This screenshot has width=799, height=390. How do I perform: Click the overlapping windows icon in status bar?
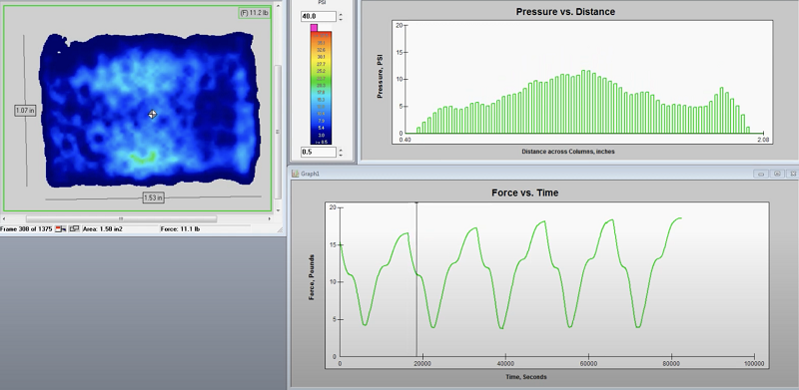[74, 229]
